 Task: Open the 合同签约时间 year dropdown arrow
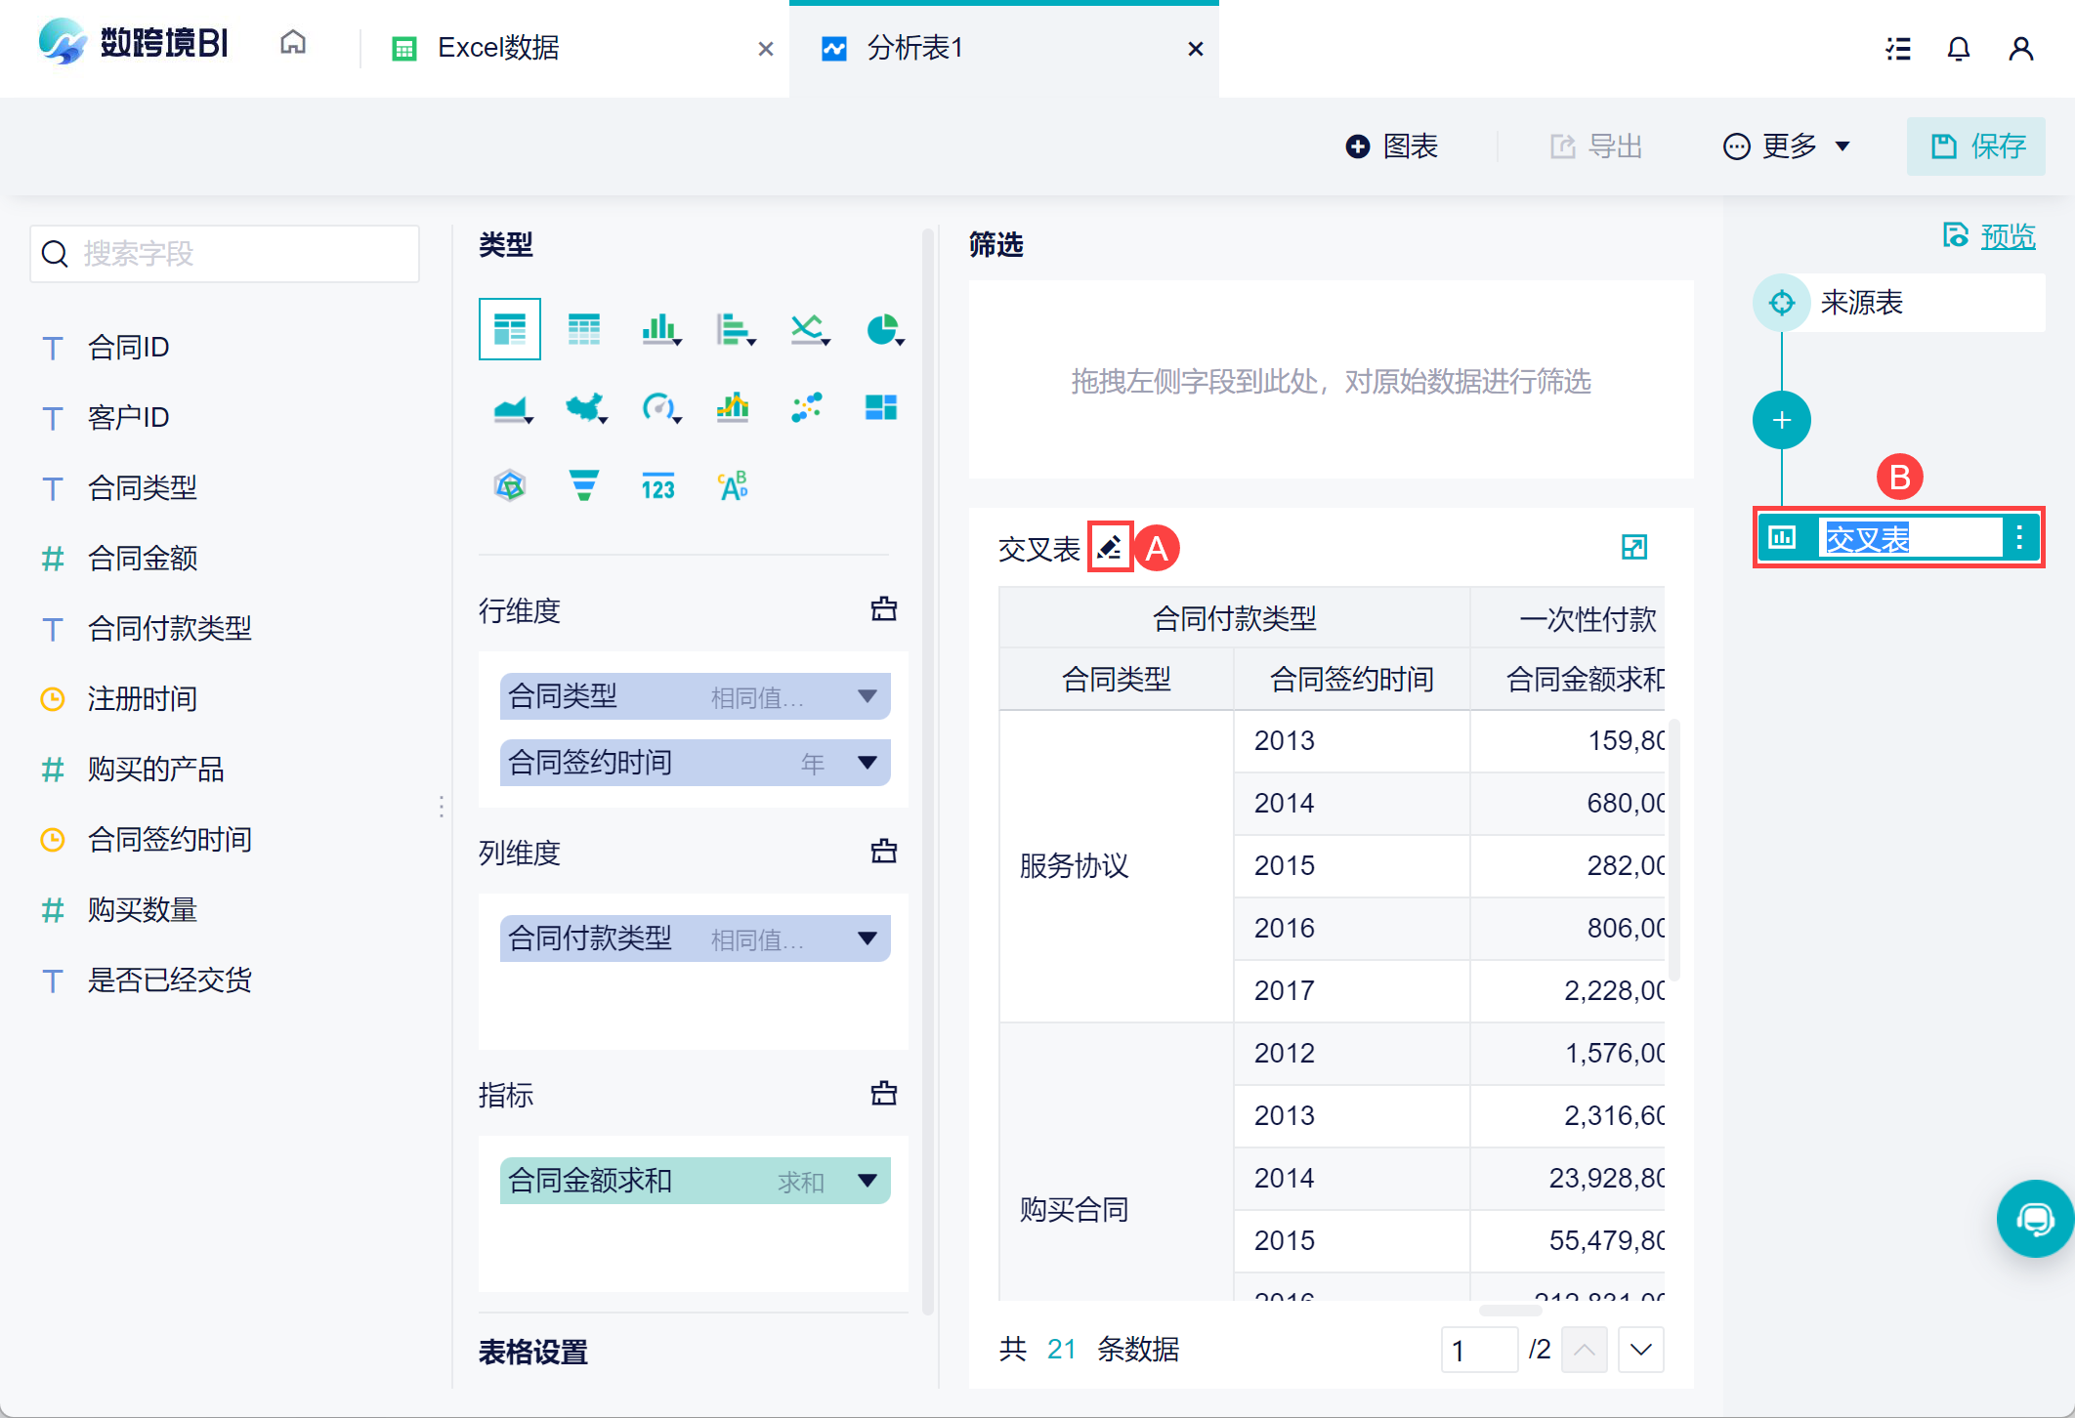[x=867, y=763]
